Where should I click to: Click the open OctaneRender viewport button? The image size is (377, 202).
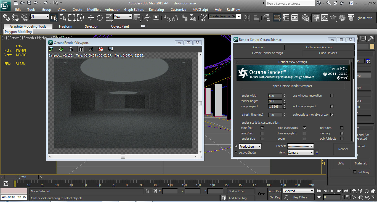292,86
